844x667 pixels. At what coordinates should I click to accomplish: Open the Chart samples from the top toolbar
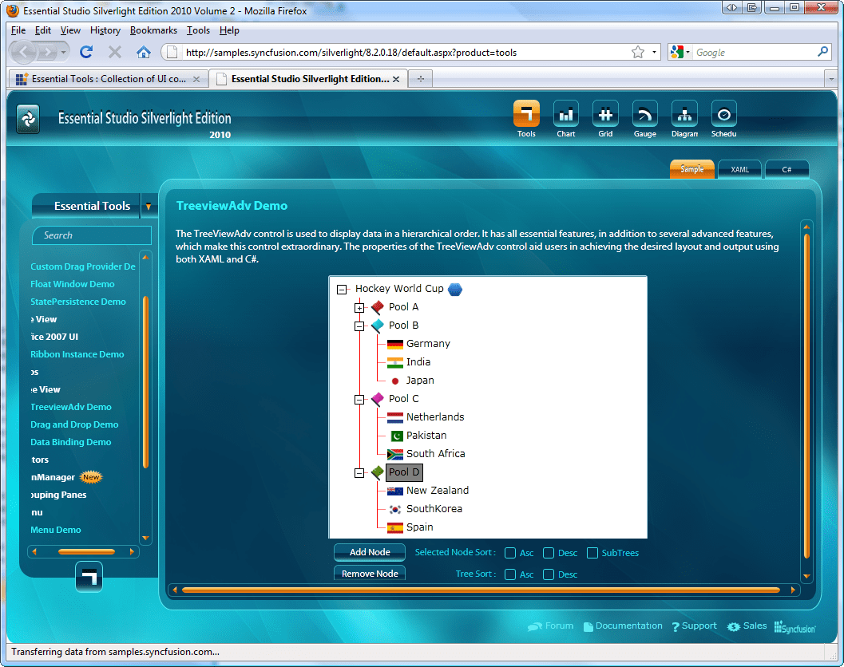(x=566, y=114)
